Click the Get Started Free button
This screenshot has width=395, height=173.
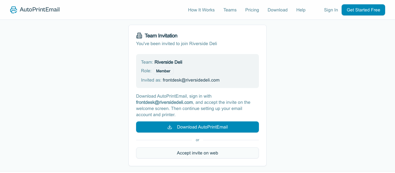[363, 10]
